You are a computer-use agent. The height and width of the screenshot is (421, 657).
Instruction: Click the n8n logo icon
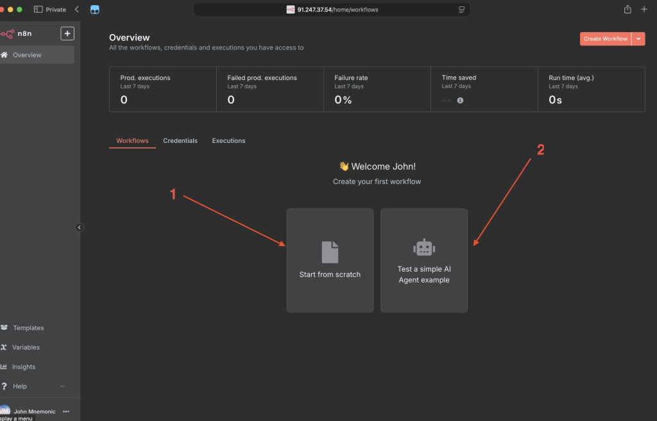tap(8, 33)
